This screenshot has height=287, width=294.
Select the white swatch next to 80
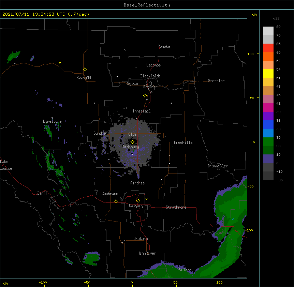coord(268,31)
